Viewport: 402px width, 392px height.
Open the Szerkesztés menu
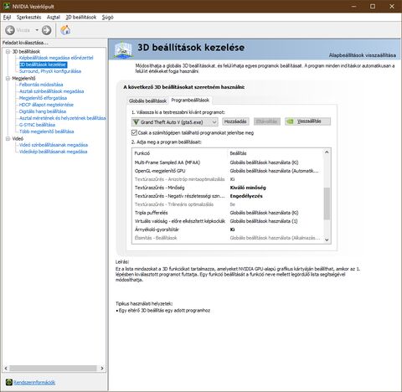point(28,18)
